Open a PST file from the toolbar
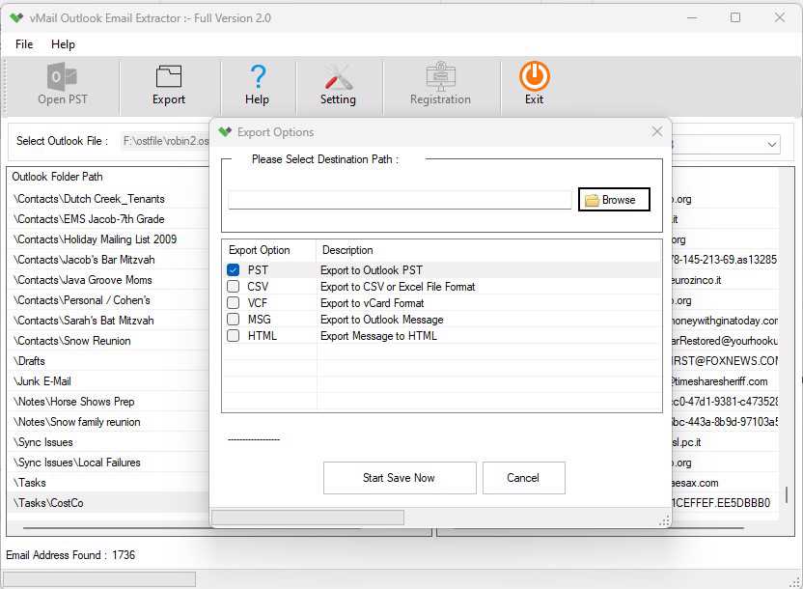This screenshot has width=803, height=589. click(x=63, y=85)
